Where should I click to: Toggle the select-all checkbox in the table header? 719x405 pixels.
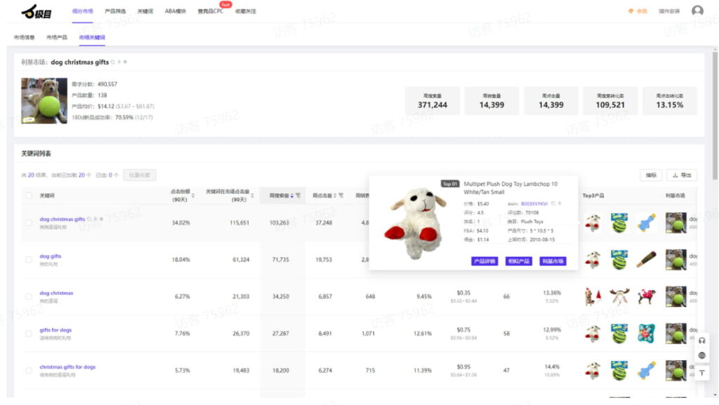[x=29, y=195]
